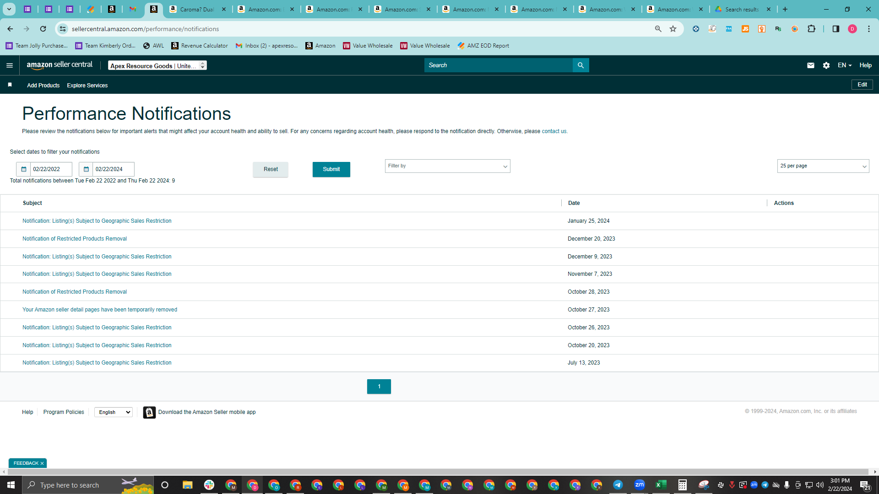Open the buyer messages mail icon
Image resolution: width=879 pixels, height=494 pixels.
(810, 65)
